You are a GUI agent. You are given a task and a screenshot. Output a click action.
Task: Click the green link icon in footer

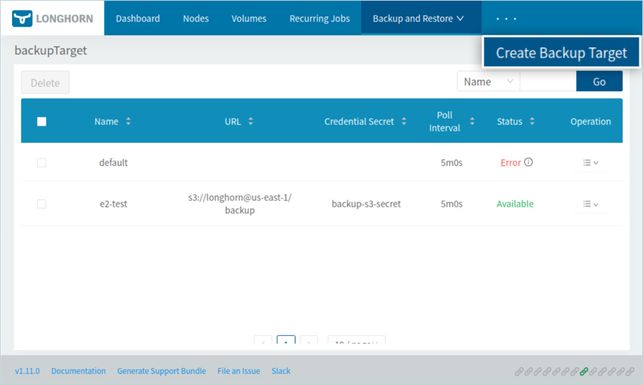point(584,372)
